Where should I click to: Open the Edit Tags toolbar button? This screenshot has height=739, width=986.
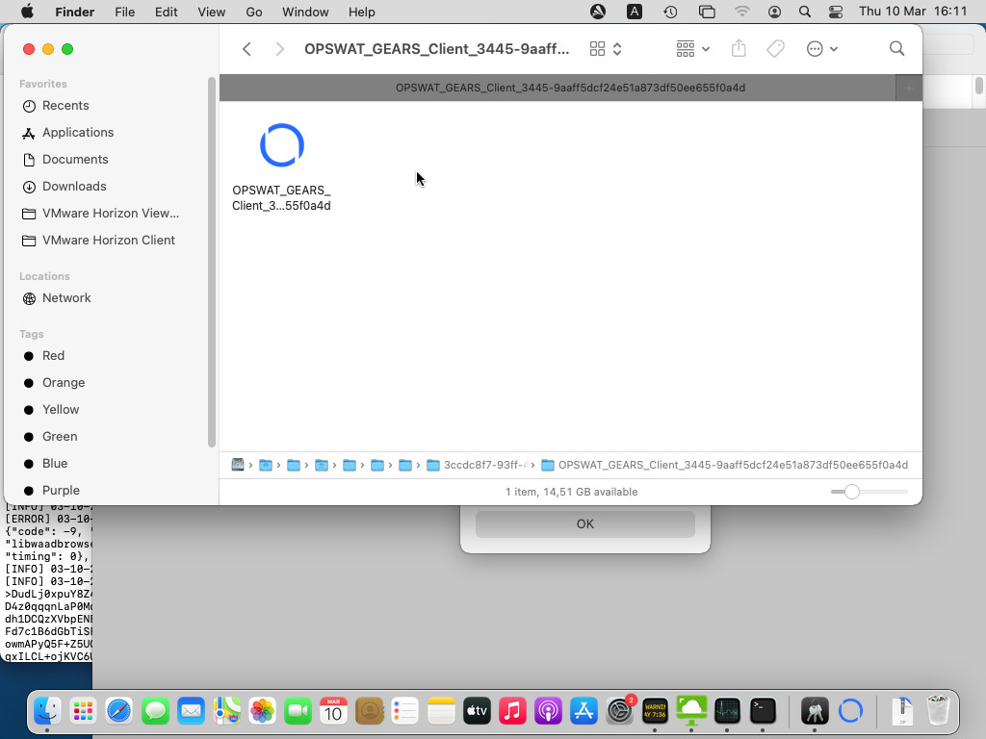click(775, 49)
